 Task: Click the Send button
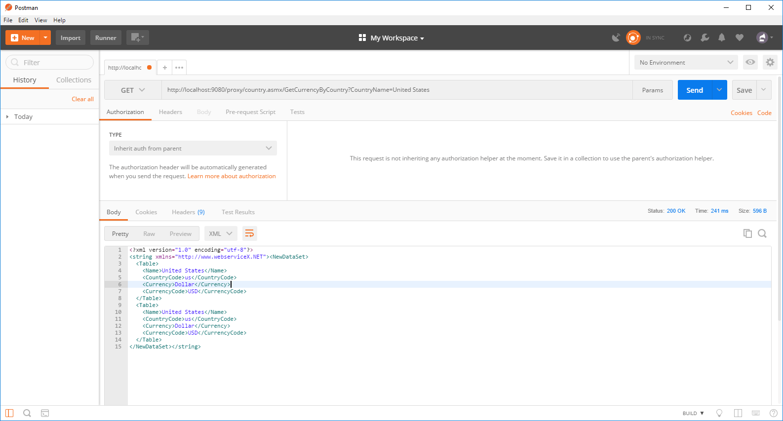coord(695,90)
